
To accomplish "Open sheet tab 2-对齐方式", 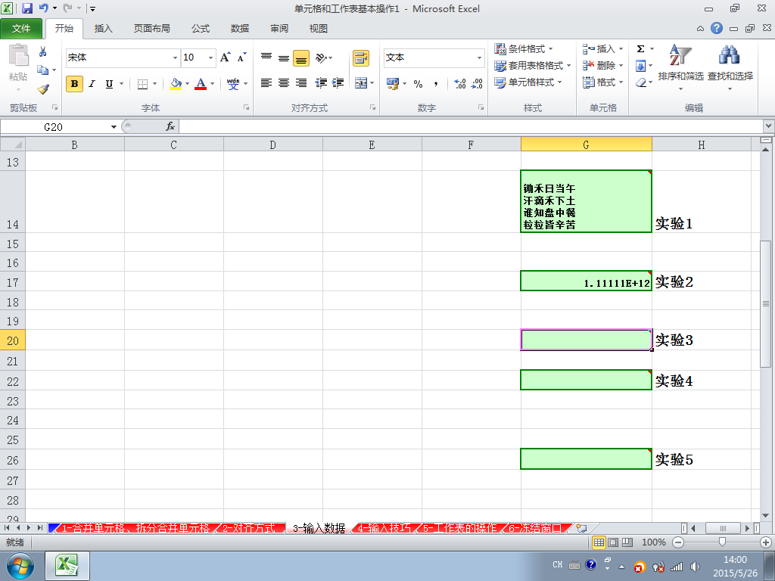I will [248, 528].
